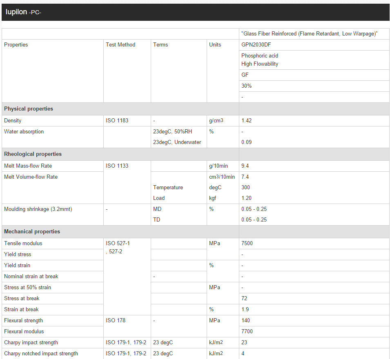Screen dimensions: 390x359
Task: Click the cm3/10min unit cell
Action: [x=222, y=177]
